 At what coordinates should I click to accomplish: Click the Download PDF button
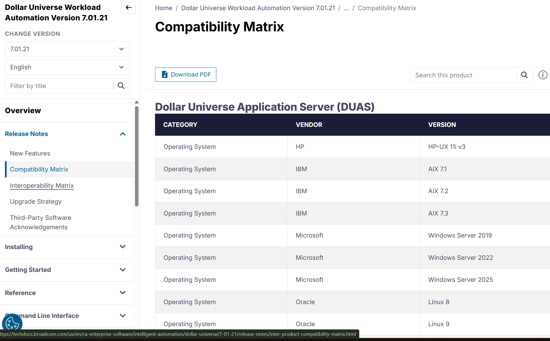tap(186, 75)
